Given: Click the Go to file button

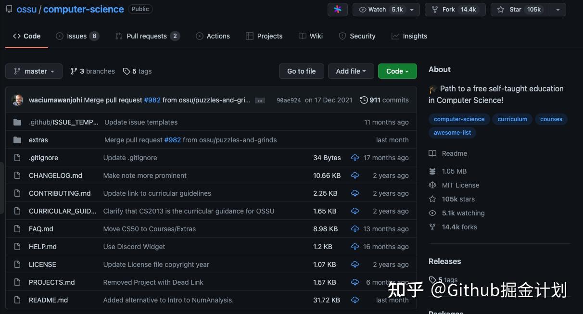Looking at the screenshot, I should pyautogui.click(x=301, y=71).
